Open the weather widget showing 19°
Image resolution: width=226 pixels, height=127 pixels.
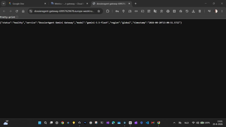coord(6,123)
